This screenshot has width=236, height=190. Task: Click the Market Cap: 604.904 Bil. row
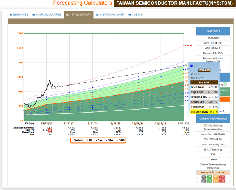pyautogui.click(x=213, y=134)
